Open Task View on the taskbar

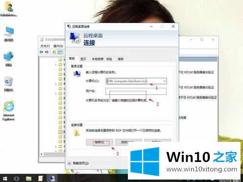(x=17, y=179)
